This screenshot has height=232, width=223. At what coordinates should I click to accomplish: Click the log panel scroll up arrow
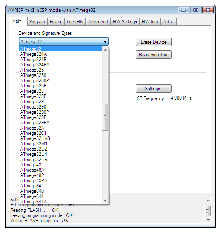pyautogui.click(x=208, y=200)
